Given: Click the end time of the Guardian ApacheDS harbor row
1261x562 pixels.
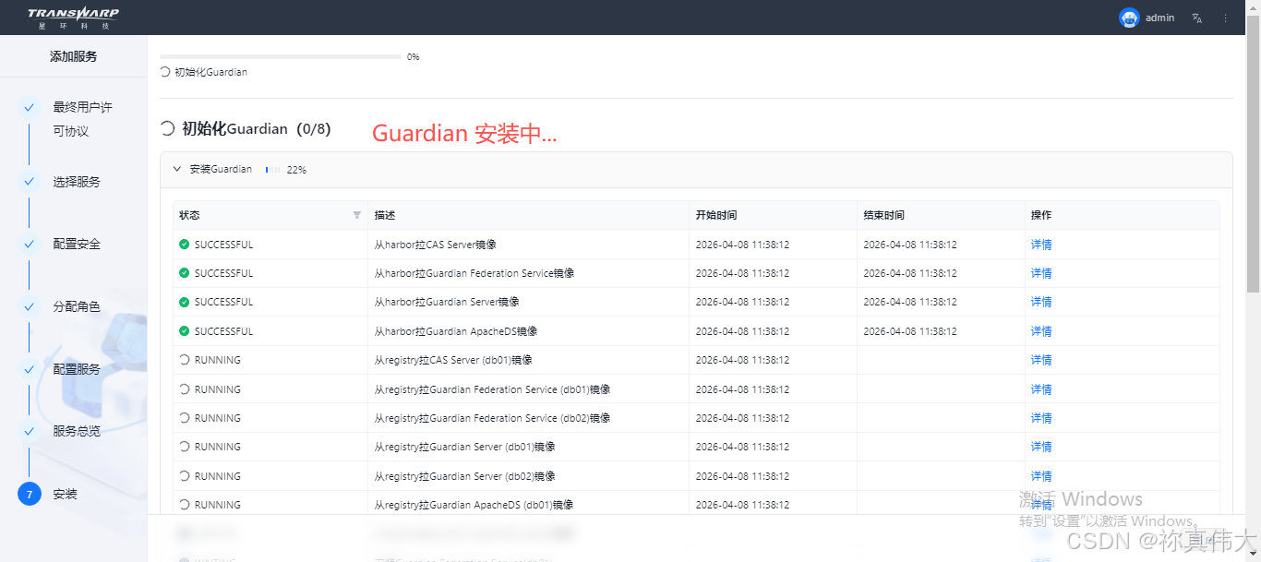Looking at the screenshot, I should pos(909,331).
